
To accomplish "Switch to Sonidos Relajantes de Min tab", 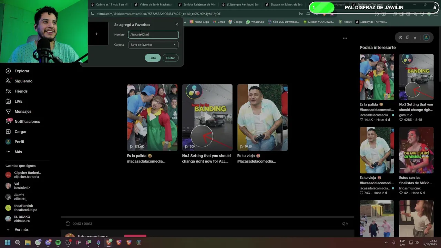I will [197, 4].
